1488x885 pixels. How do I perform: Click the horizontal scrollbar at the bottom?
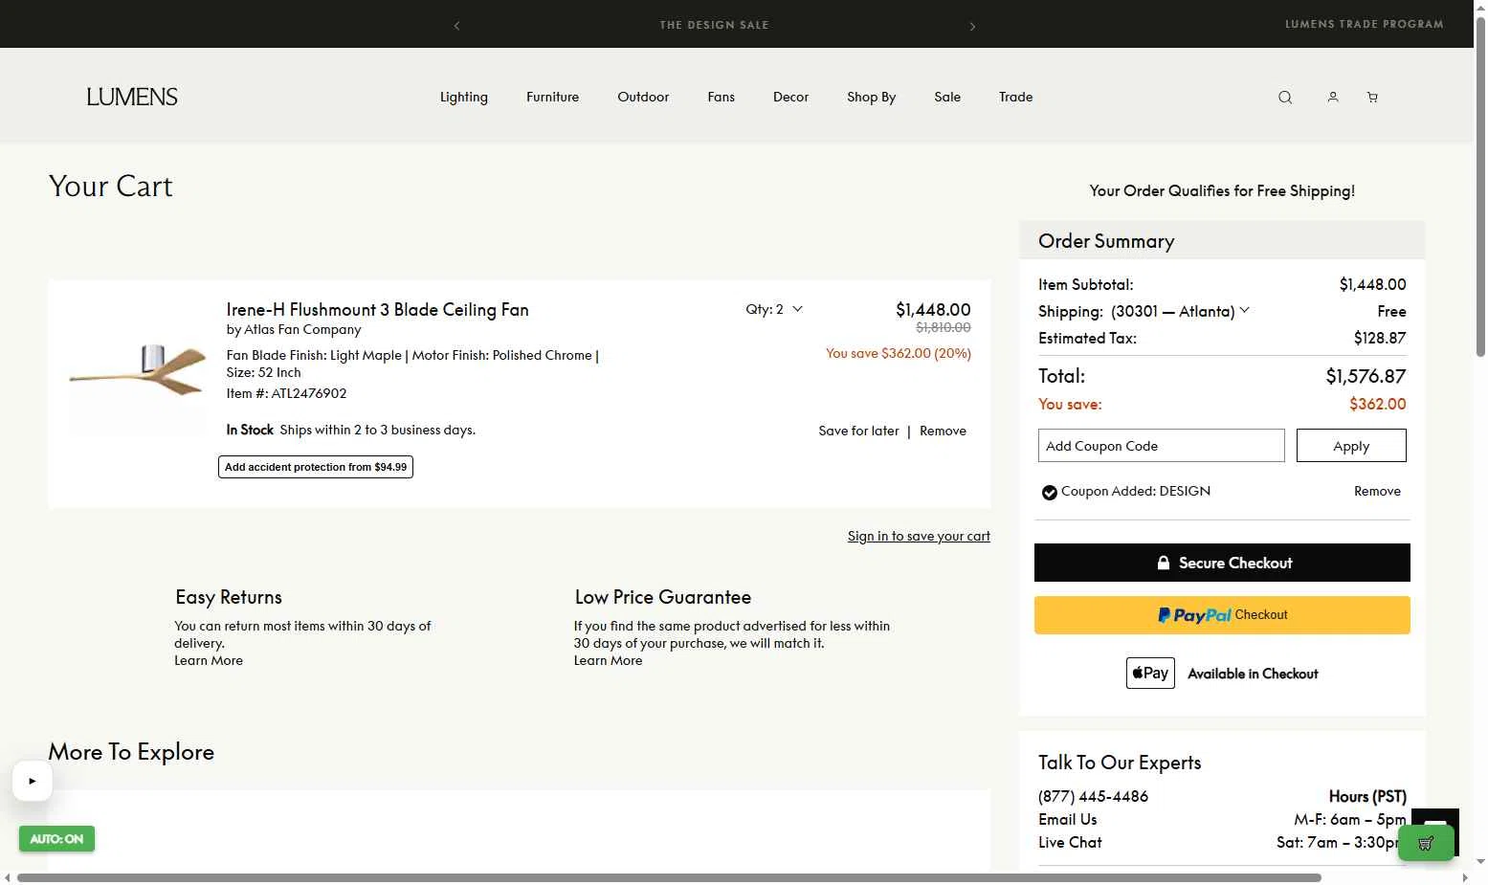pyautogui.click(x=670, y=877)
